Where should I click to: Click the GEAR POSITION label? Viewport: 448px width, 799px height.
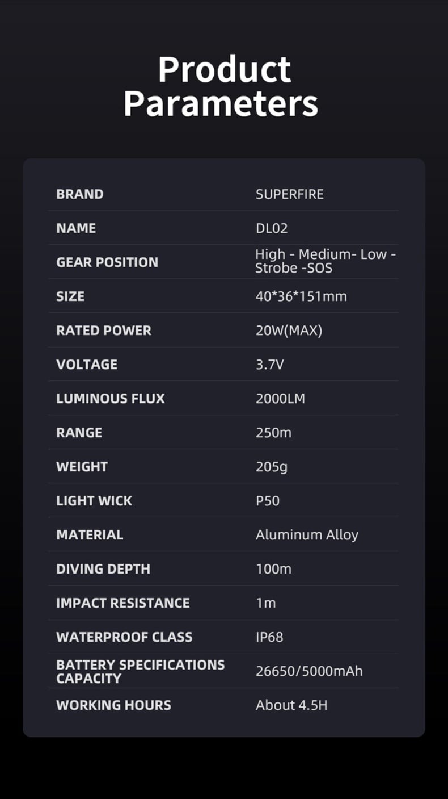coord(107,262)
